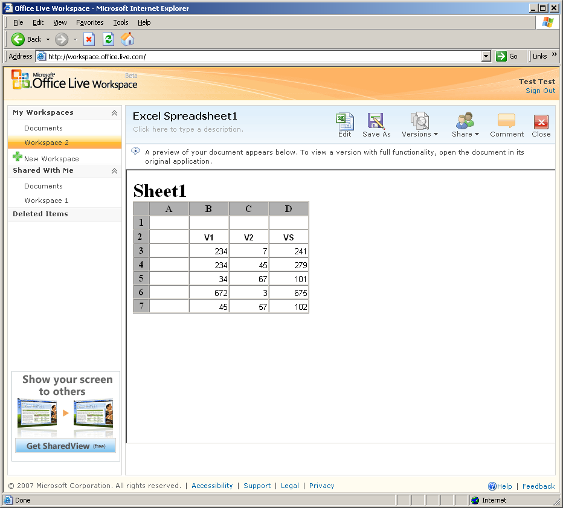
Task: Click the New Workspace link
Action: point(51,159)
